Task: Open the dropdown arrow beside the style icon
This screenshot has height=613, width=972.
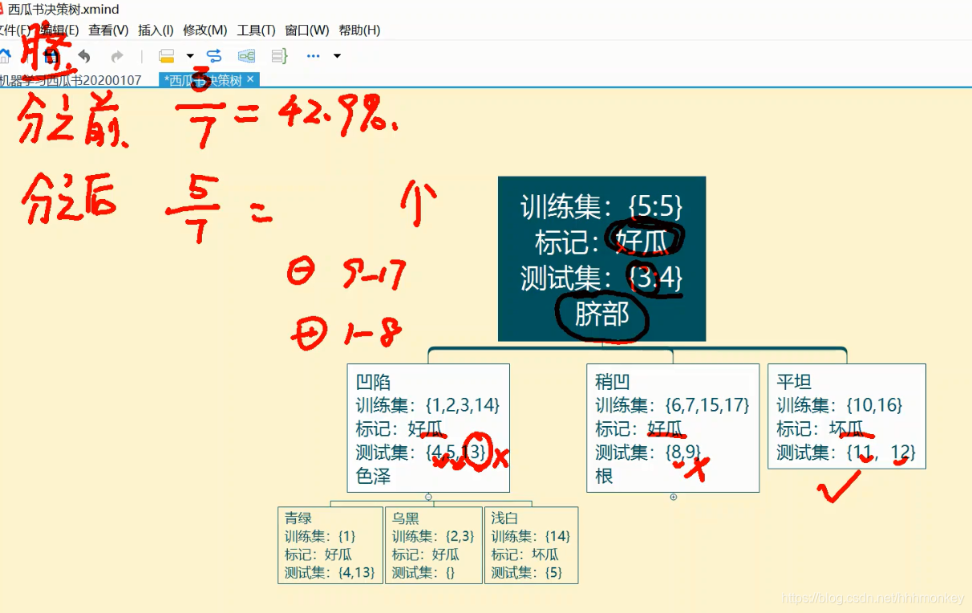Action: pos(189,56)
